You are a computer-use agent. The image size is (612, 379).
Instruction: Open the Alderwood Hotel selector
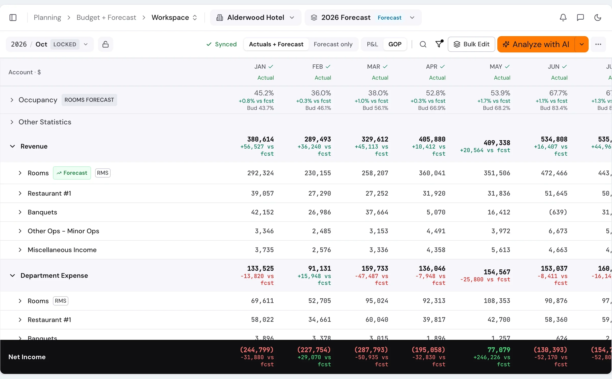(256, 18)
